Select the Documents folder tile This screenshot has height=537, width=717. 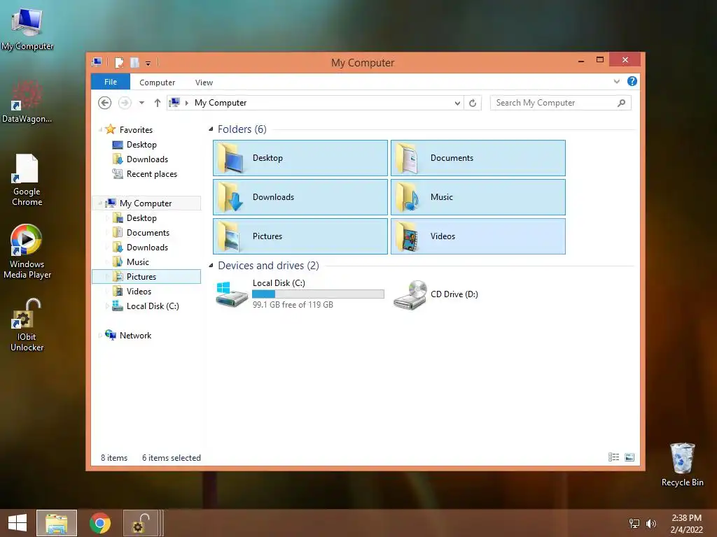click(478, 158)
